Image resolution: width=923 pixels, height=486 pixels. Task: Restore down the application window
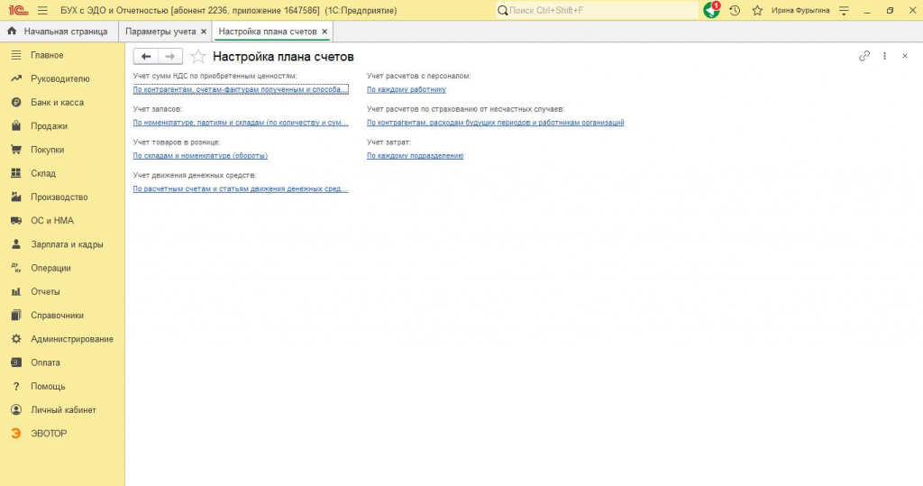890,11
